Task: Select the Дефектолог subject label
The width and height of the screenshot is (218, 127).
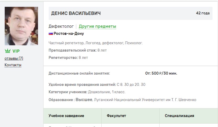Action: coord(61,26)
